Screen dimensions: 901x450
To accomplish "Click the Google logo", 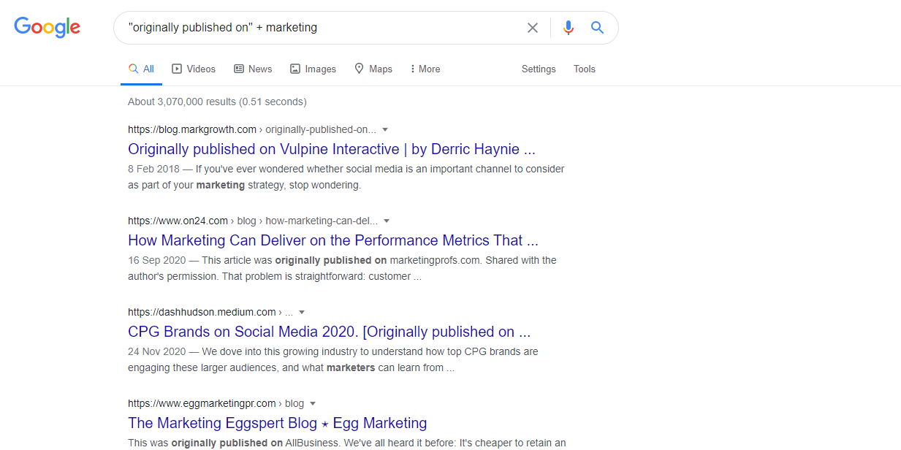I will coord(47,27).
